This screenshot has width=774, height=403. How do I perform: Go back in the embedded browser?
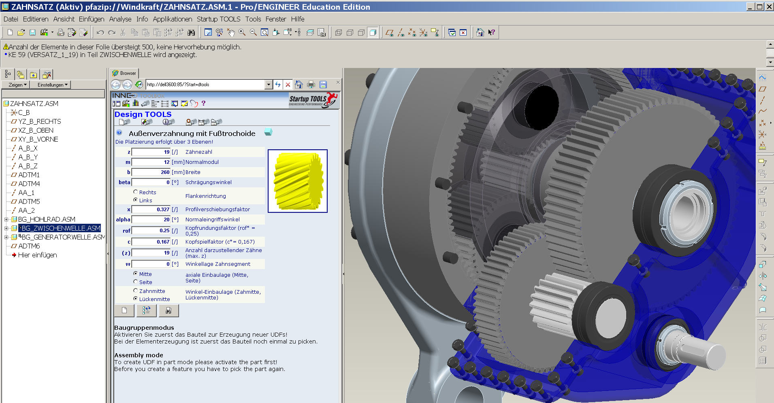(115, 85)
